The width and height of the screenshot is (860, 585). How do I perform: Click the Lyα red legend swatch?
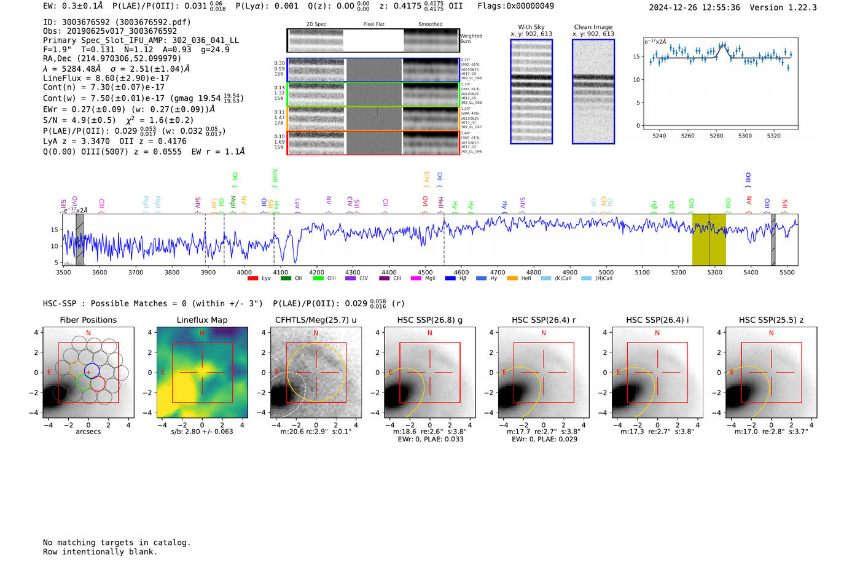click(252, 279)
